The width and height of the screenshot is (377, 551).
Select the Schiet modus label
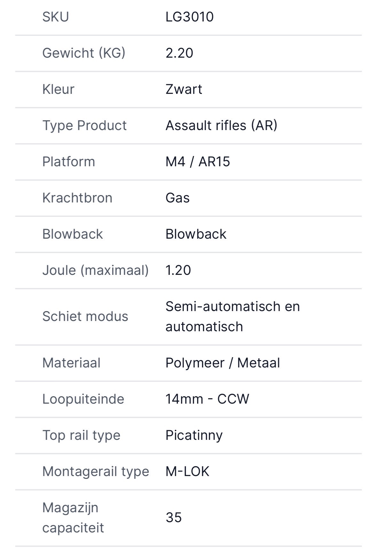[85, 317]
